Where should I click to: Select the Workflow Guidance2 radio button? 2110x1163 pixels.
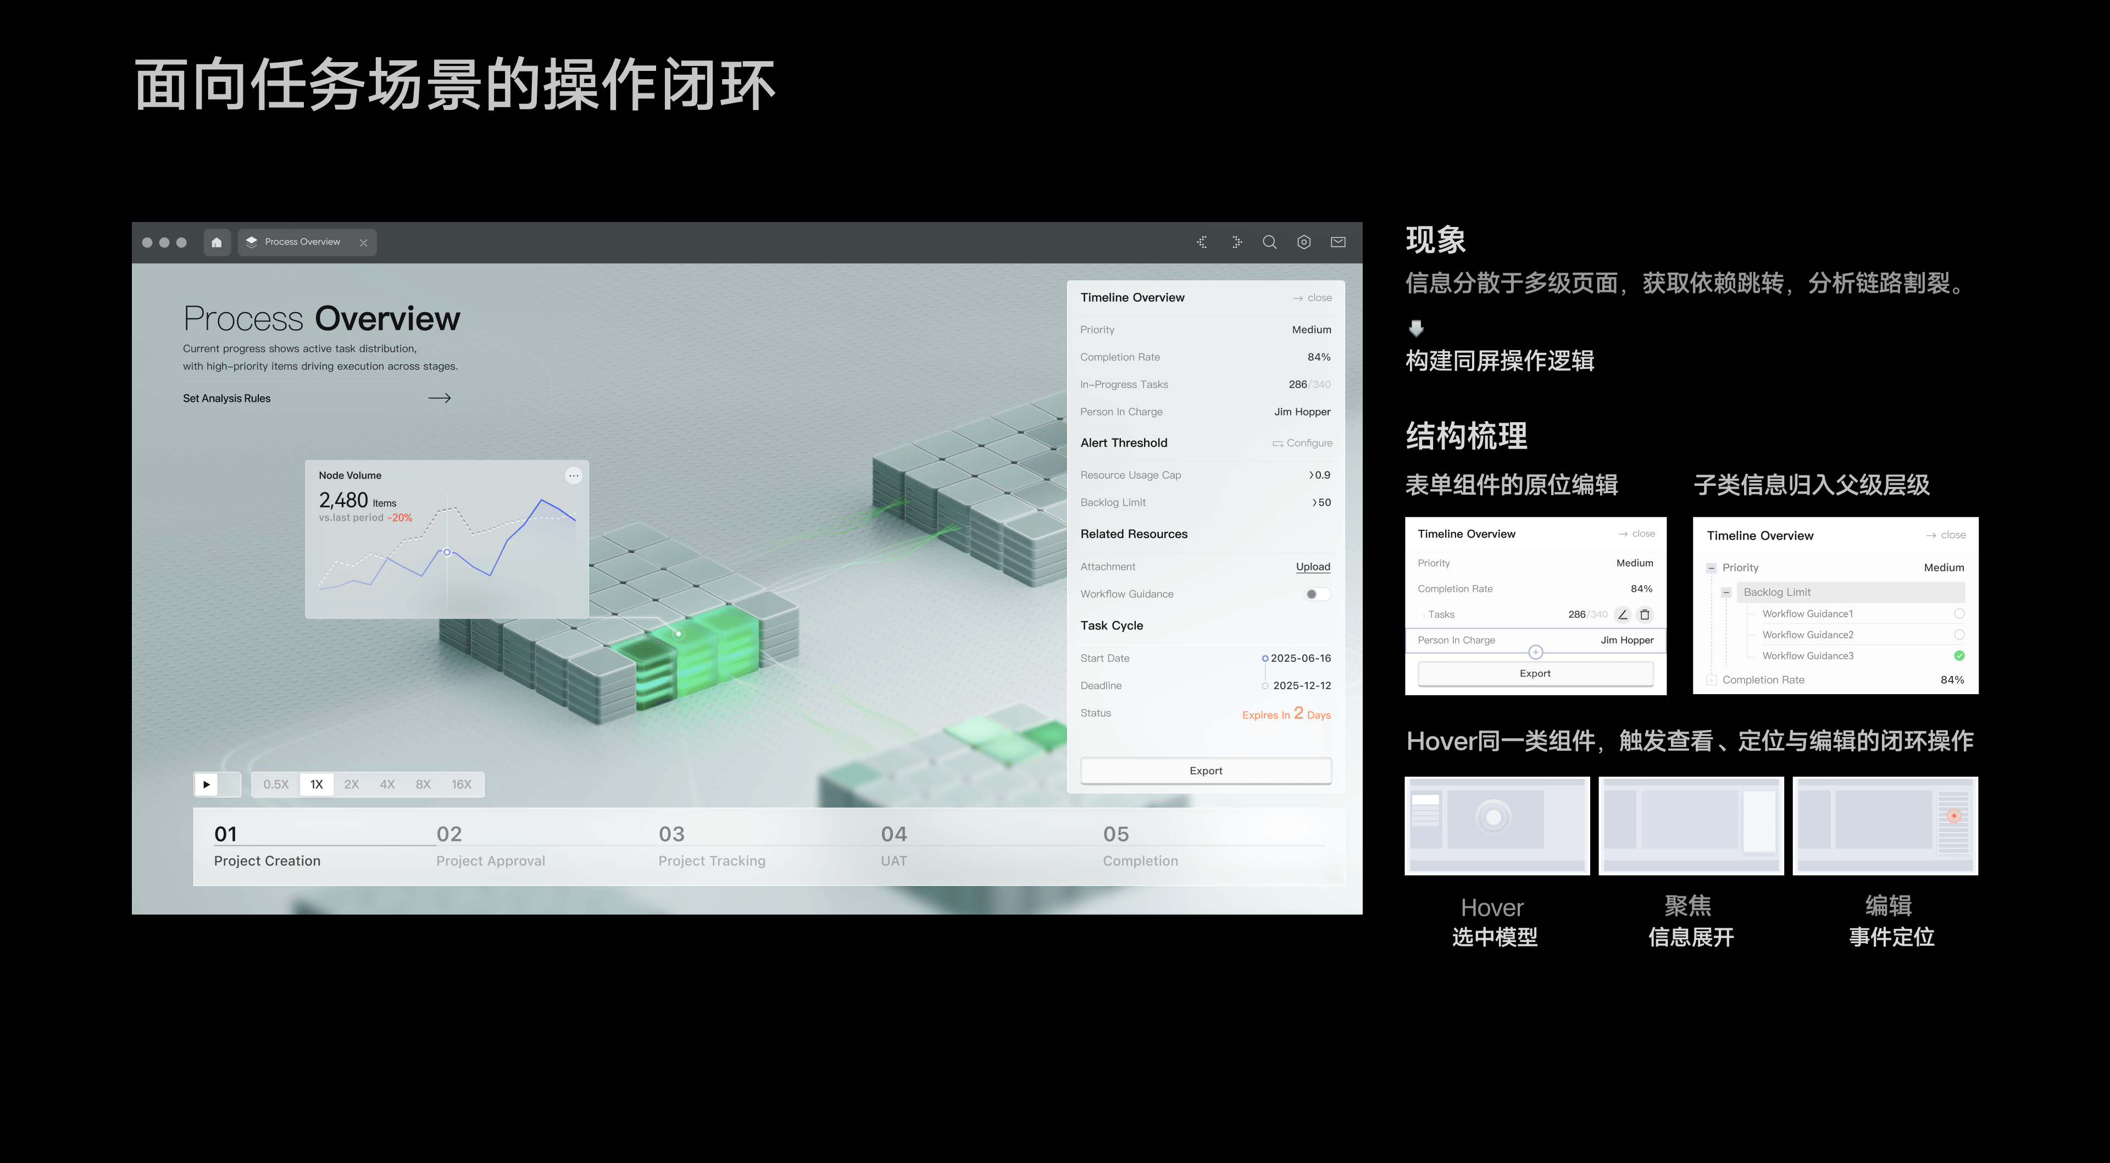[1959, 635]
